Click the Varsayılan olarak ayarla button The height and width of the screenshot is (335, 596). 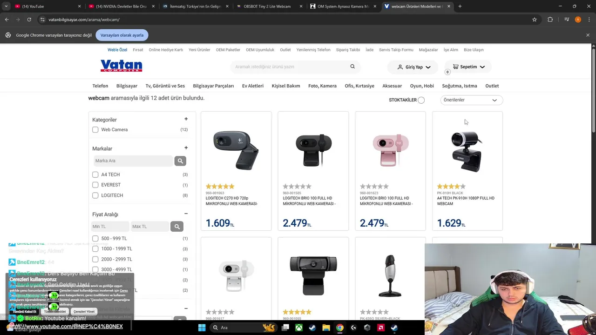(122, 35)
